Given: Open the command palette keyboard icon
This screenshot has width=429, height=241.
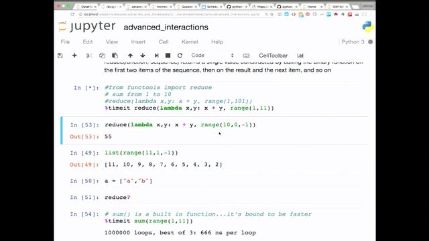Looking at the screenshot, I should click(246, 56).
